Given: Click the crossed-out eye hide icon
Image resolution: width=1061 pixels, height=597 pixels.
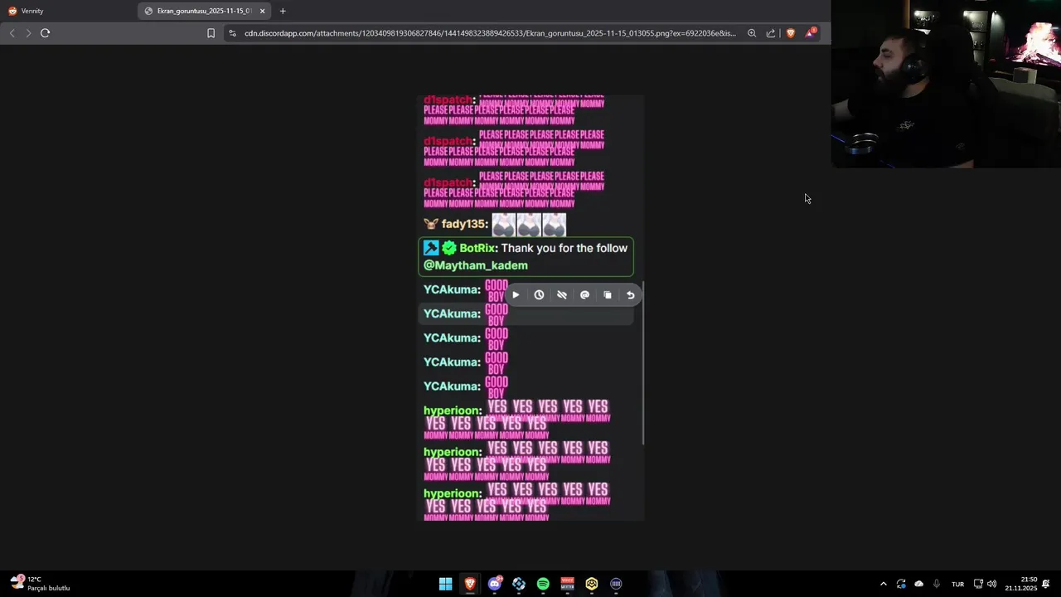Looking at the screenshot, I should pos(562,295).
